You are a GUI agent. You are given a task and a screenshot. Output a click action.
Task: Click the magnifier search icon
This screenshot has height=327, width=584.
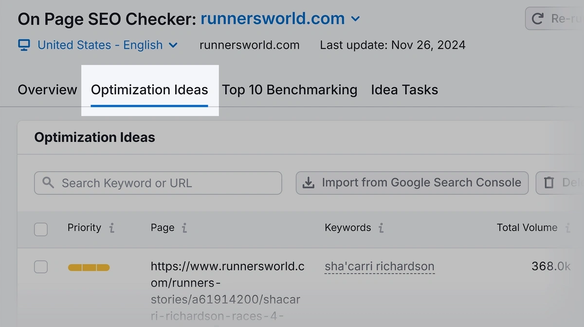coord(48,183)
